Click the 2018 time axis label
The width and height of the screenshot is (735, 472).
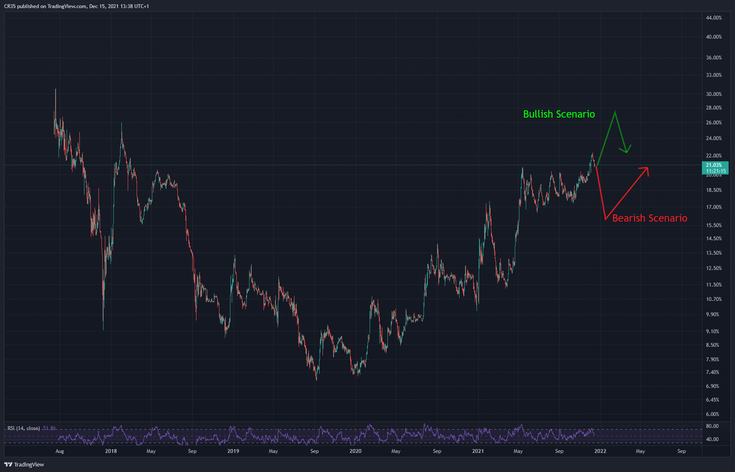click(x=111, y=451)
